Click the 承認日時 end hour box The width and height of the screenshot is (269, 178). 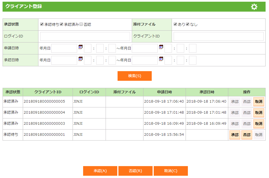[168, 60]
